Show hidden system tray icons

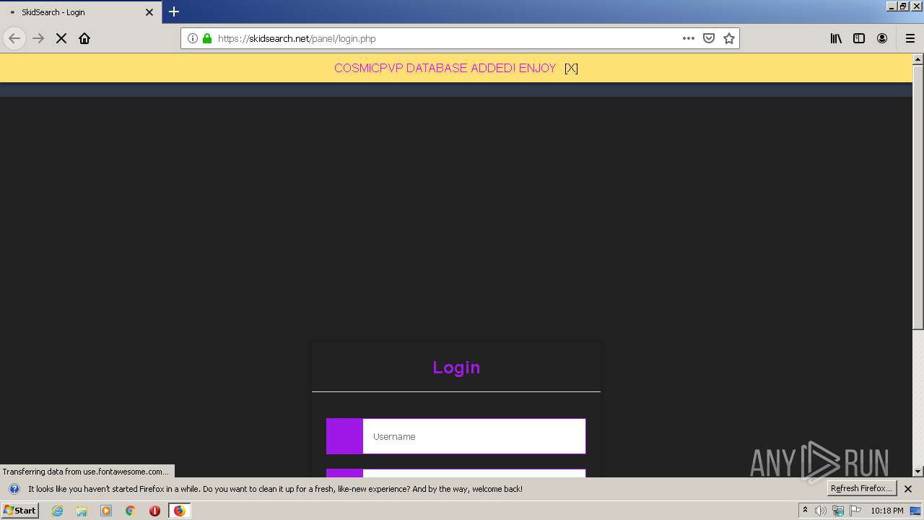click(x=805, y=511)
